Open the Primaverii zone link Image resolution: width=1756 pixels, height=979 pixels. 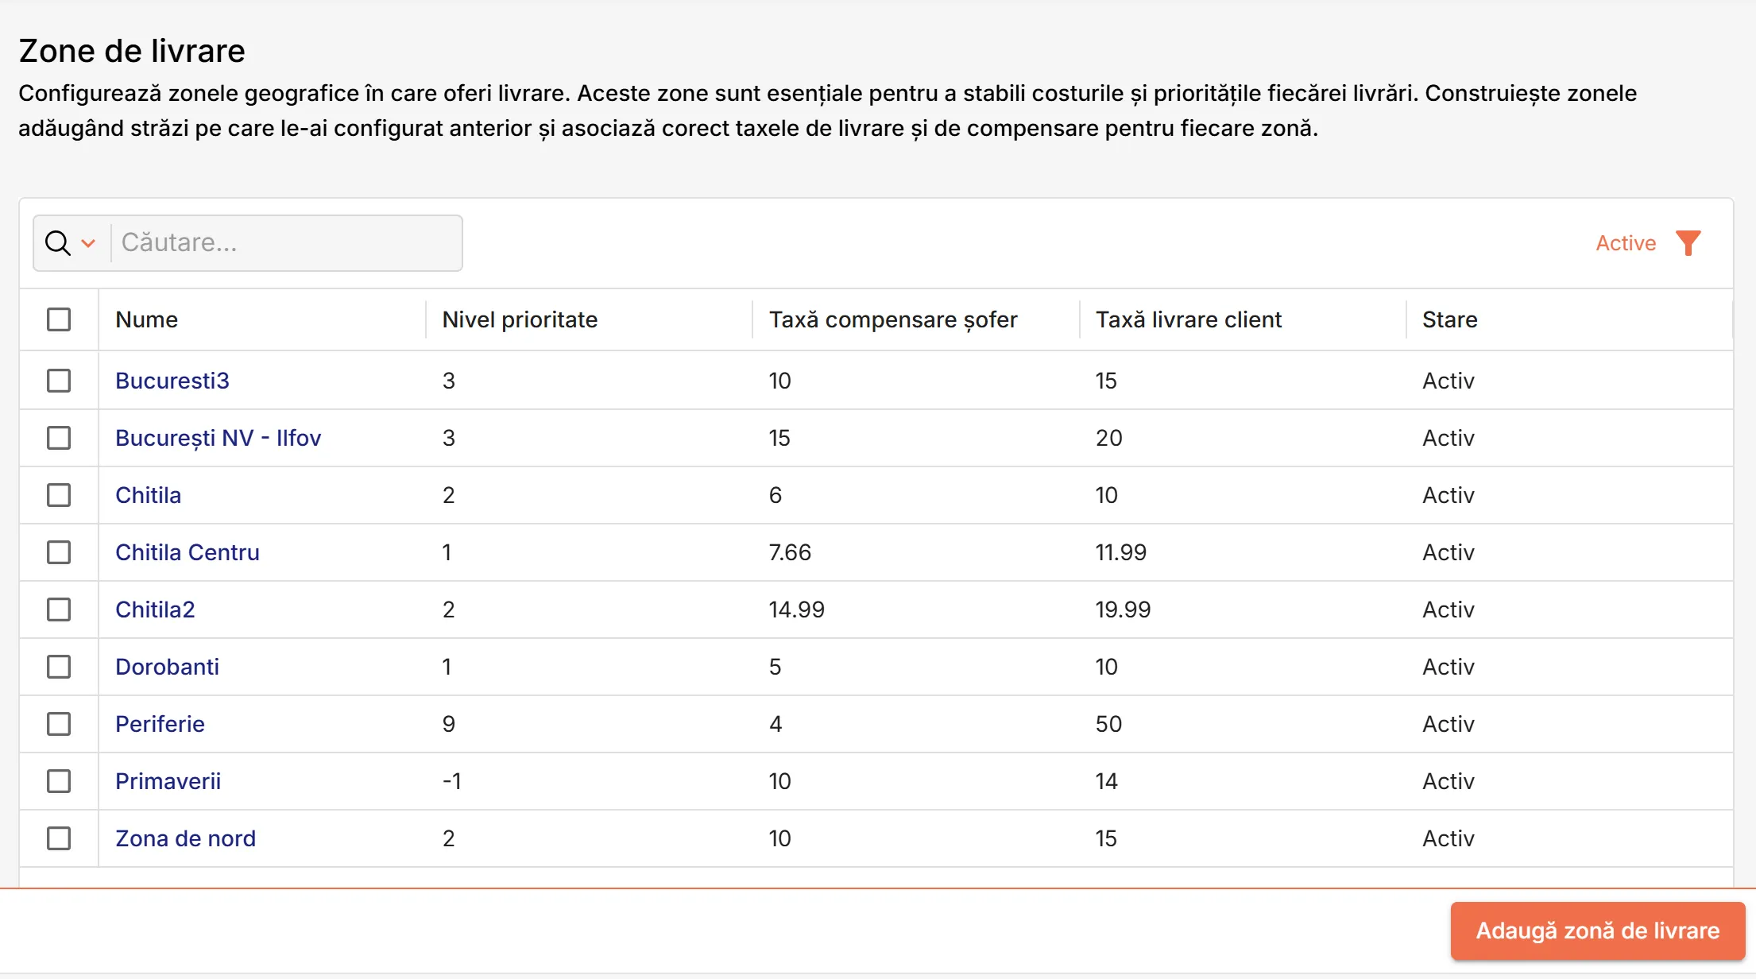pyautogui.click(x=168, y=781)
